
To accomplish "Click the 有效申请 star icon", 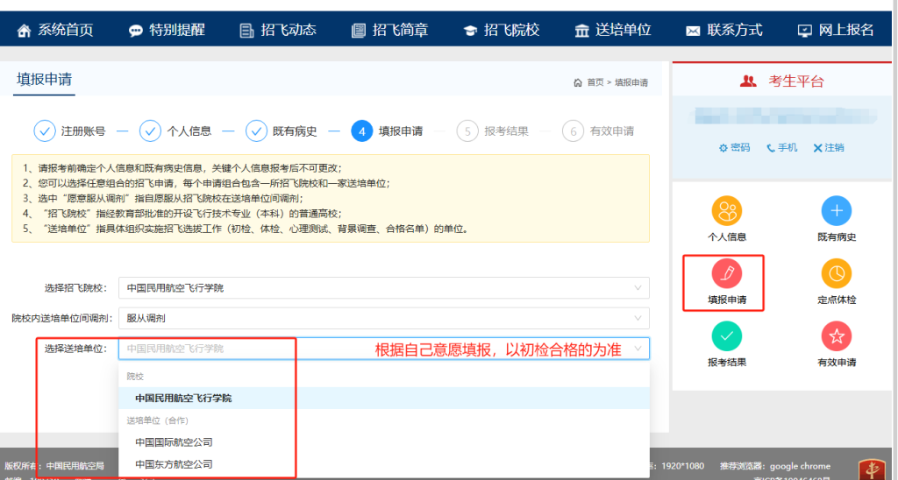I will point(835,336).
